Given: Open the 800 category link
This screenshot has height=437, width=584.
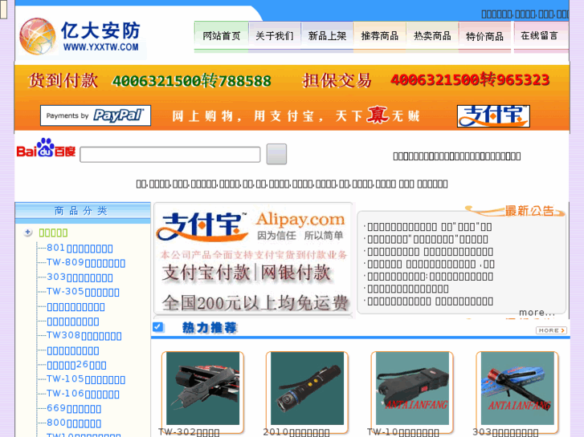Looking at the screenshot, I should point(74,423).
